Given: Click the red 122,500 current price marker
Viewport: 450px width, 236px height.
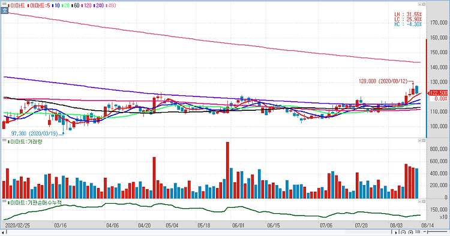Looking at the screenshot, I should point(438,93).
